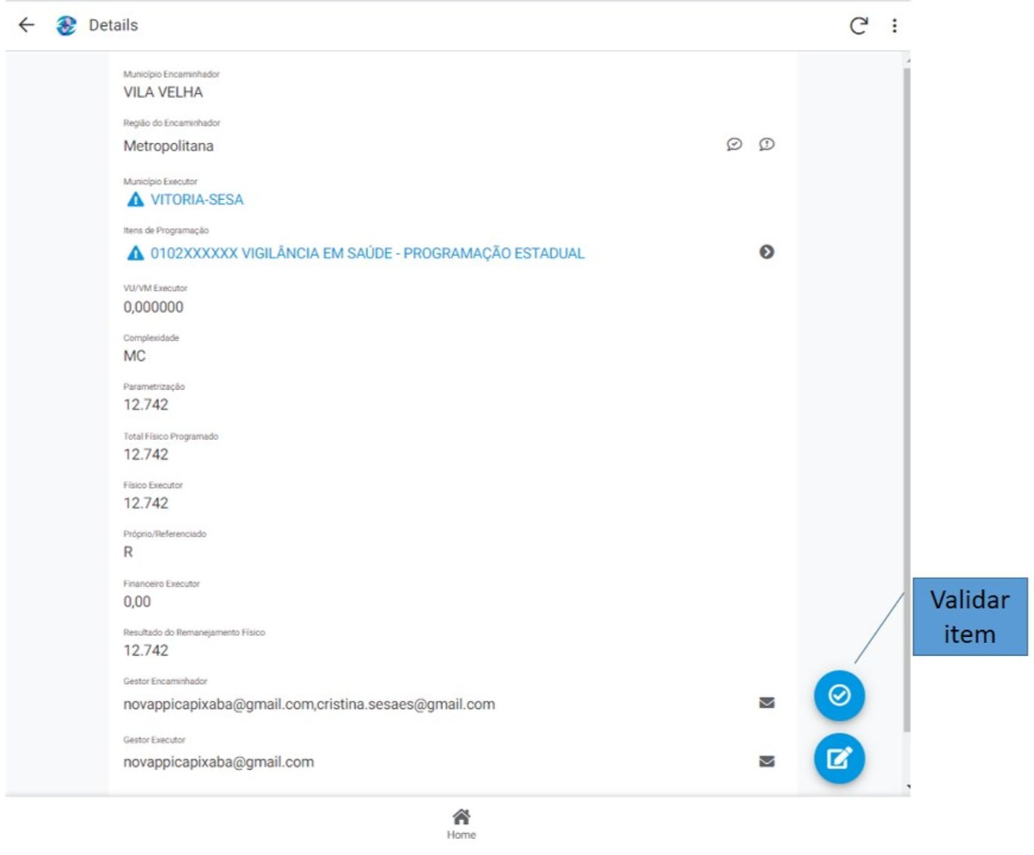Click the Parametrização value 12.742
Viewport: 1034px width, 855px height.
pyautogui.click(x=146, y=405)
